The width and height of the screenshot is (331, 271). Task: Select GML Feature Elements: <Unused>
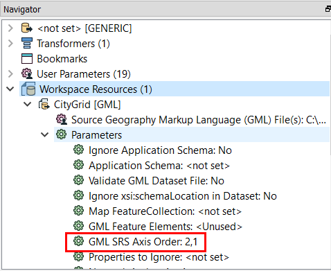click(x=165, y=227)
